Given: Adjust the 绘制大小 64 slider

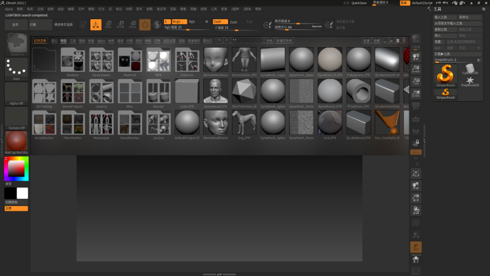Looking at the screenshot, I should pos(298,27).
